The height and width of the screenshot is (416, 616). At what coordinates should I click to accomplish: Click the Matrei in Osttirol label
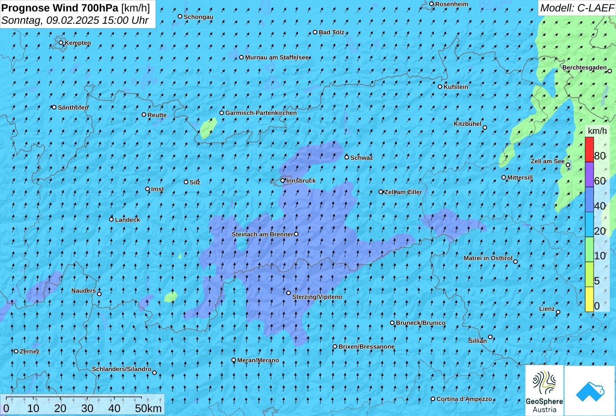click(488, 258)
